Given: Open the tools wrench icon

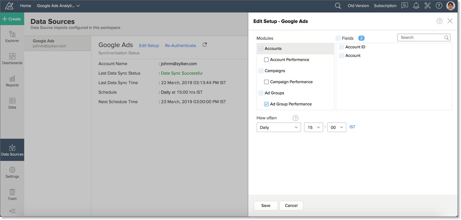Looking at the screenshot, I should (427, 6).
